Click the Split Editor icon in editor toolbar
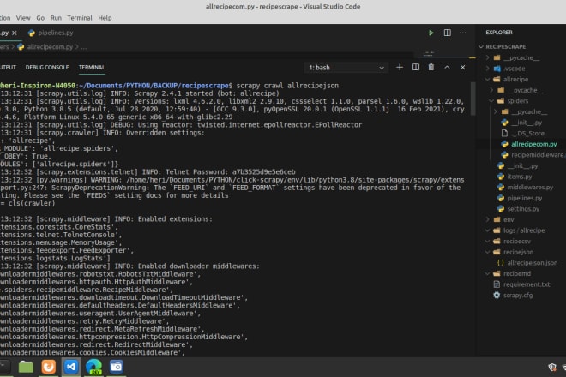Screen dimensions: 566x377 [448, 33]
